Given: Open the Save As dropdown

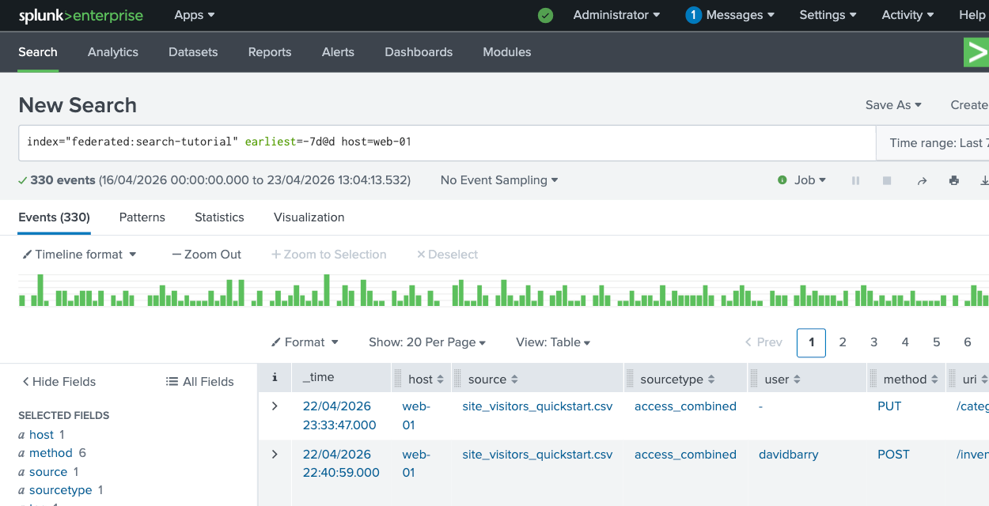Looking at the screenshot, I should pyautogui.click(x=893, y=105).
